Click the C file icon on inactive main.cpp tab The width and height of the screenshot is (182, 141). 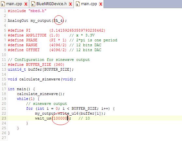[3, 4]
